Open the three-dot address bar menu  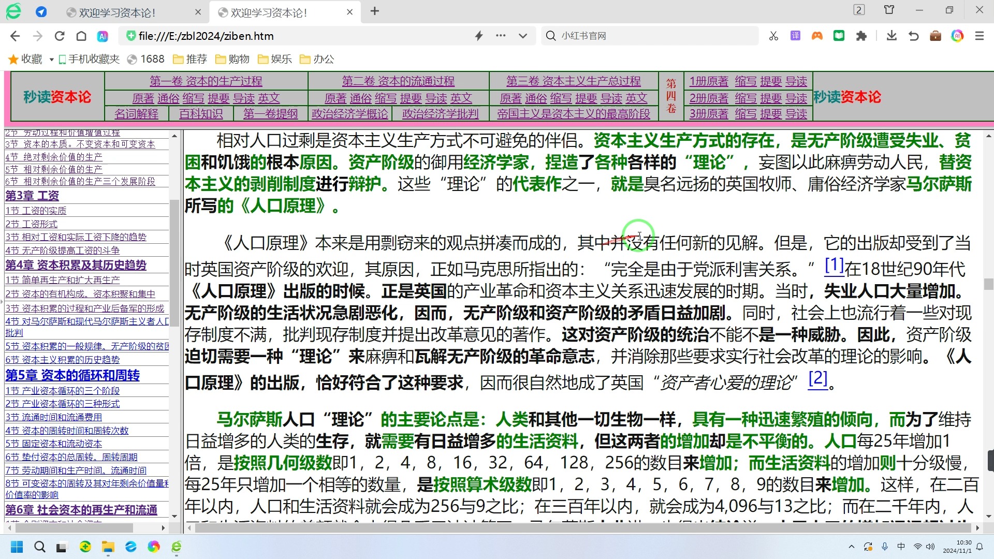(501, 36)
